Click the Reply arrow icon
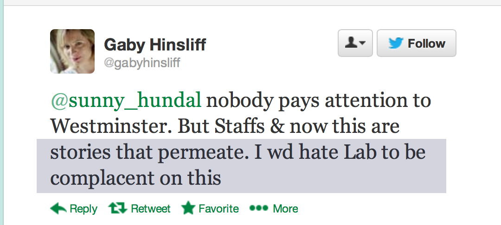This screenshot has height=225, width=501. tap(58, 209)
